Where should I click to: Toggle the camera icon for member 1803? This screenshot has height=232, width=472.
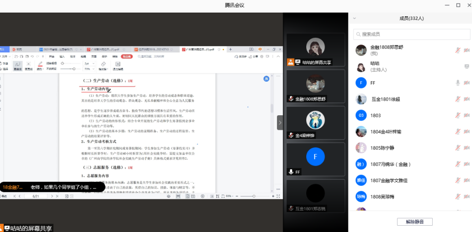point(466,115)
